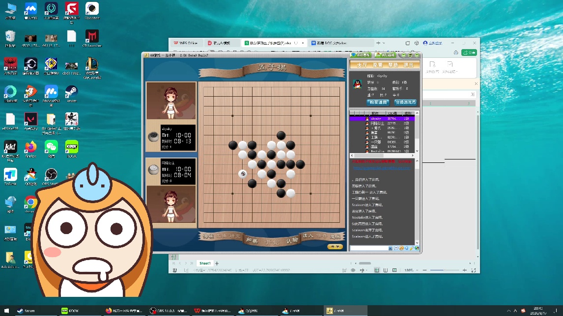Open KOOK desktop shortcut
Image resolution: width=563 pixels, height=316 pixels.
(71, 150)
